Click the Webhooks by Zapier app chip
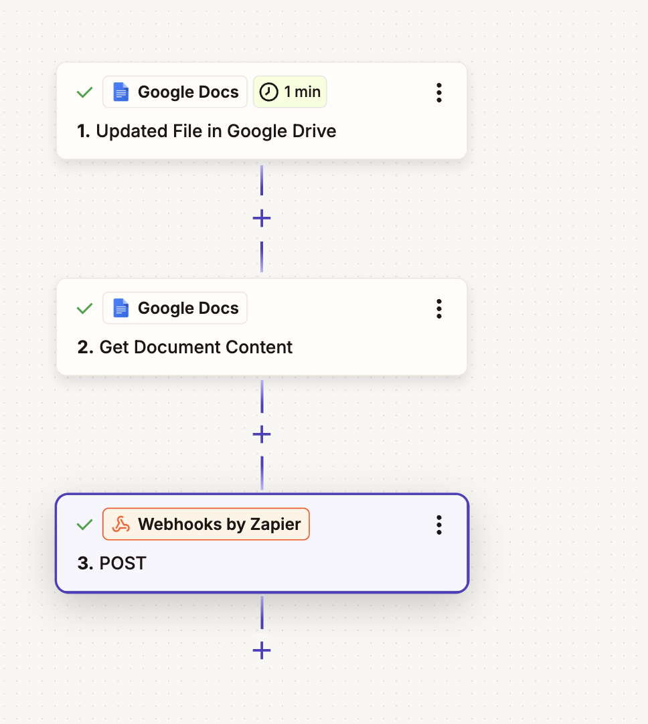648x724 pixels. (206, 524)
